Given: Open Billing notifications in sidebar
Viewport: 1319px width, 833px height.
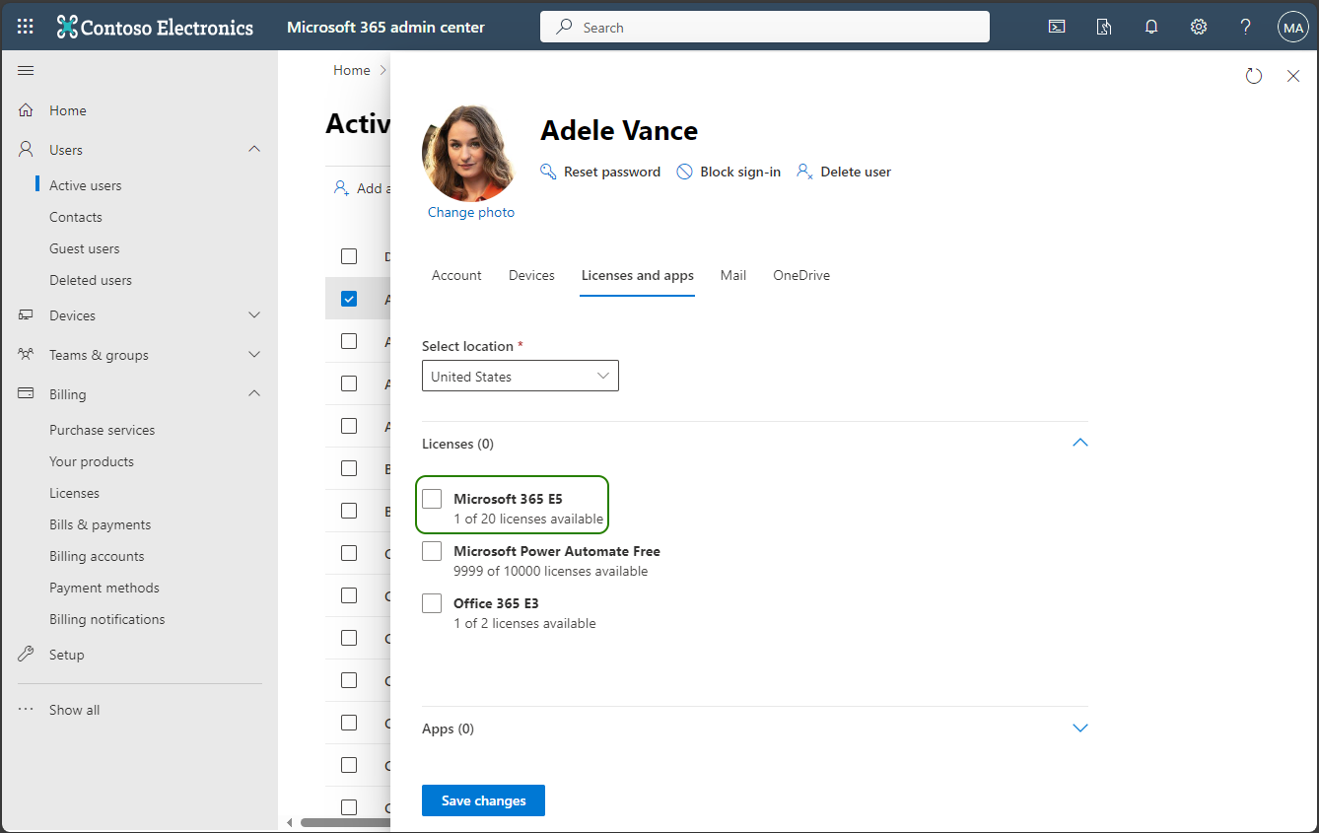Looking at the screenshot, I should [x=107, y=619].
